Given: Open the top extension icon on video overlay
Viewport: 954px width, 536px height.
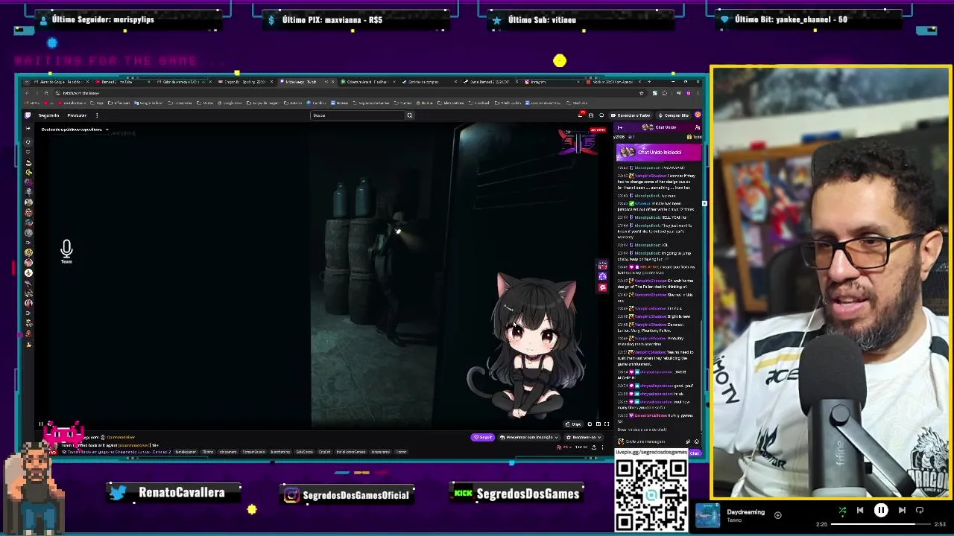Looking at the screenshot, I should point(602,266).
